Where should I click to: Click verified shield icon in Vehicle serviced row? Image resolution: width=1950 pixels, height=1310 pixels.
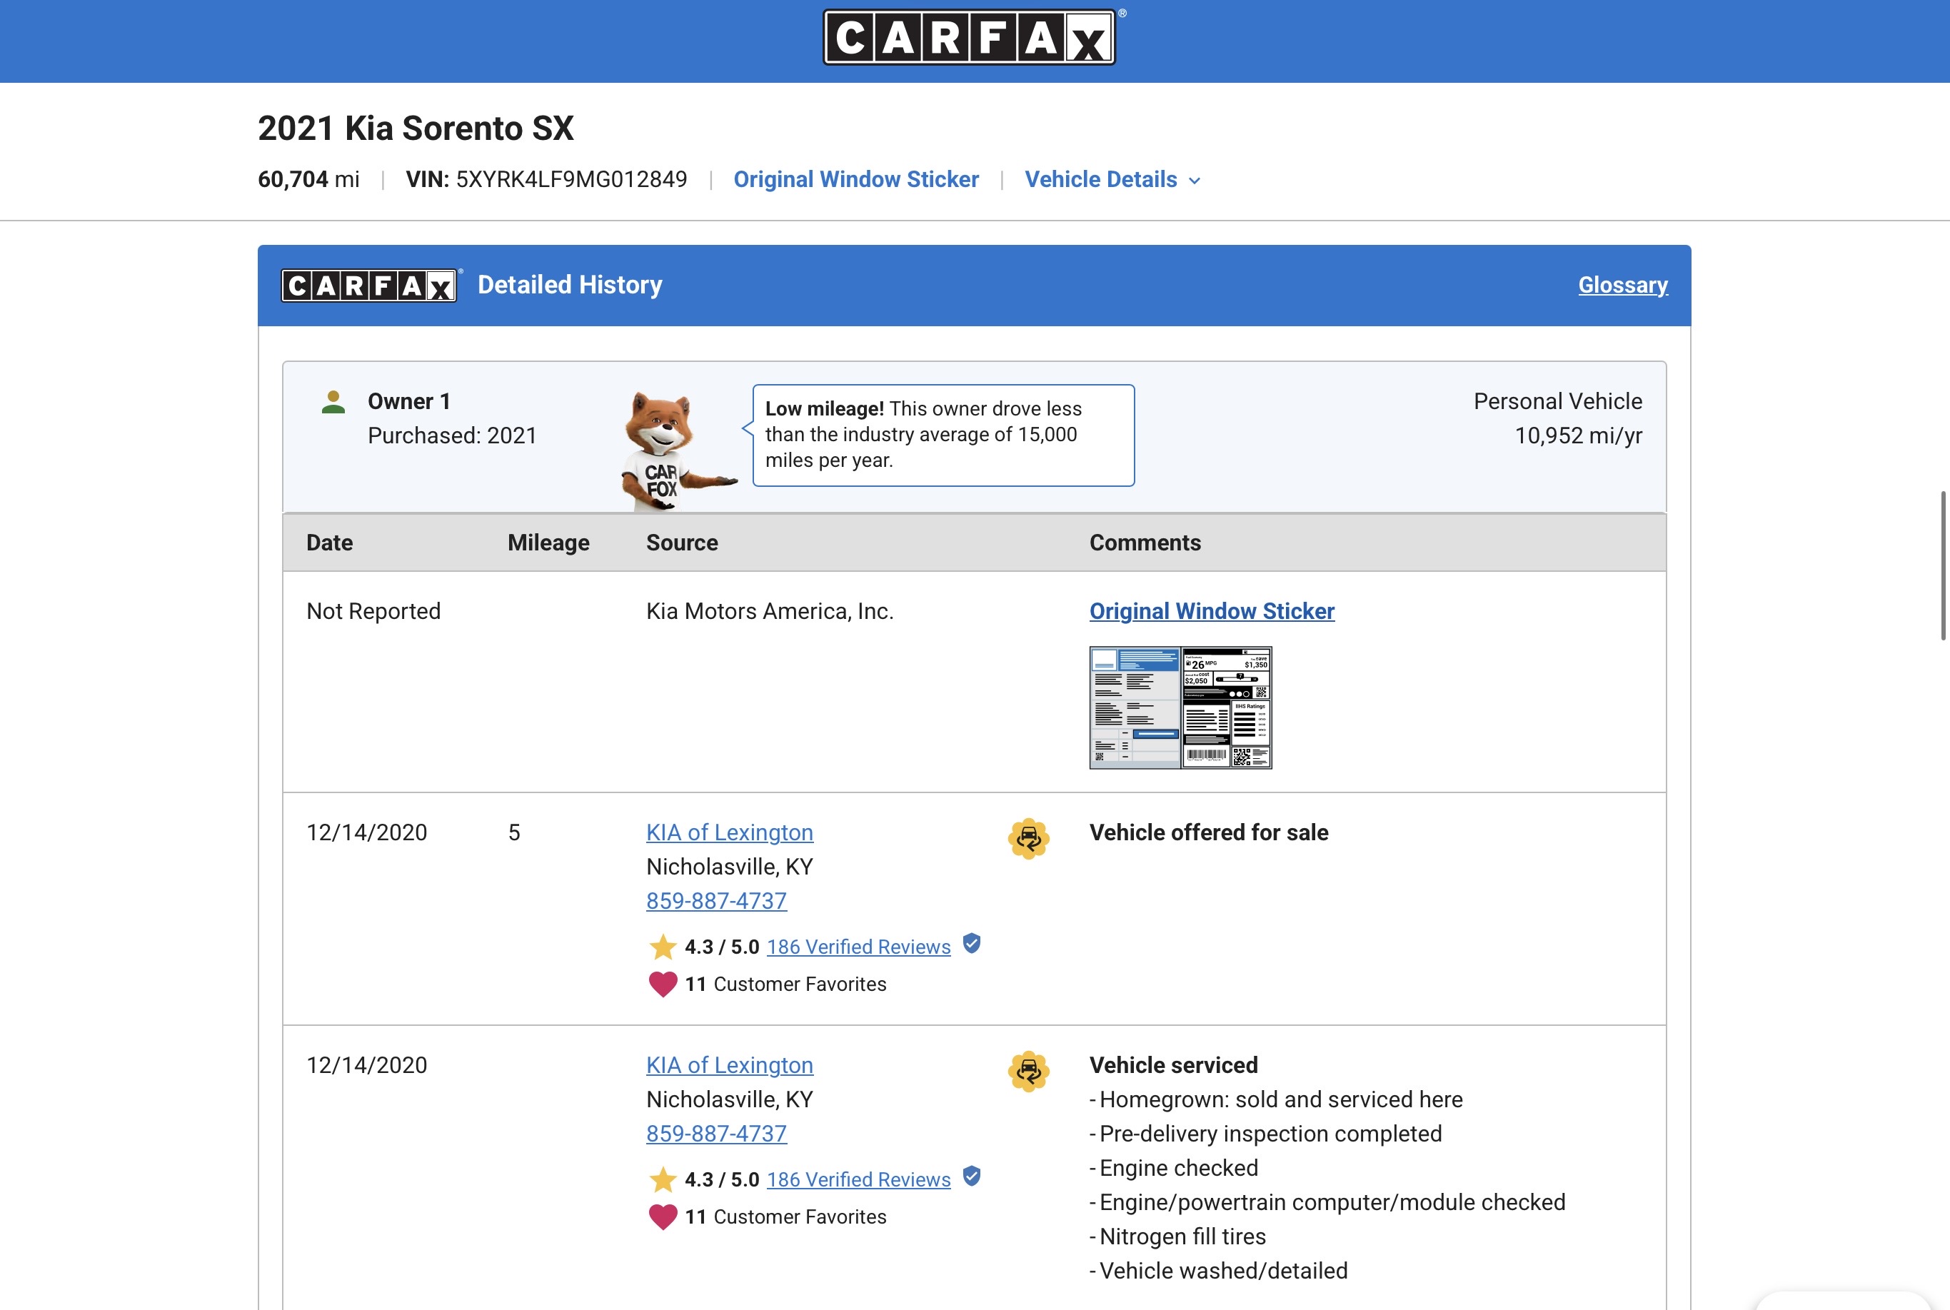point(972,1177)
